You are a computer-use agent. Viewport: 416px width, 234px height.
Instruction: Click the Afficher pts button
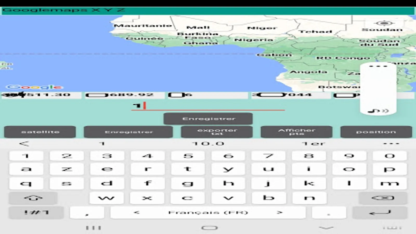coord(296,132)
